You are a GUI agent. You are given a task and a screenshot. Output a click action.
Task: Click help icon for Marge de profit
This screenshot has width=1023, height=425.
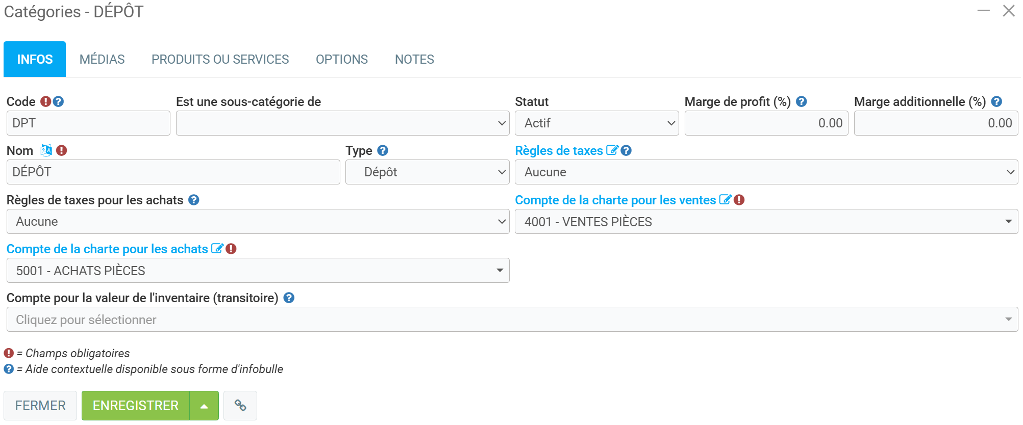(802, 101)
